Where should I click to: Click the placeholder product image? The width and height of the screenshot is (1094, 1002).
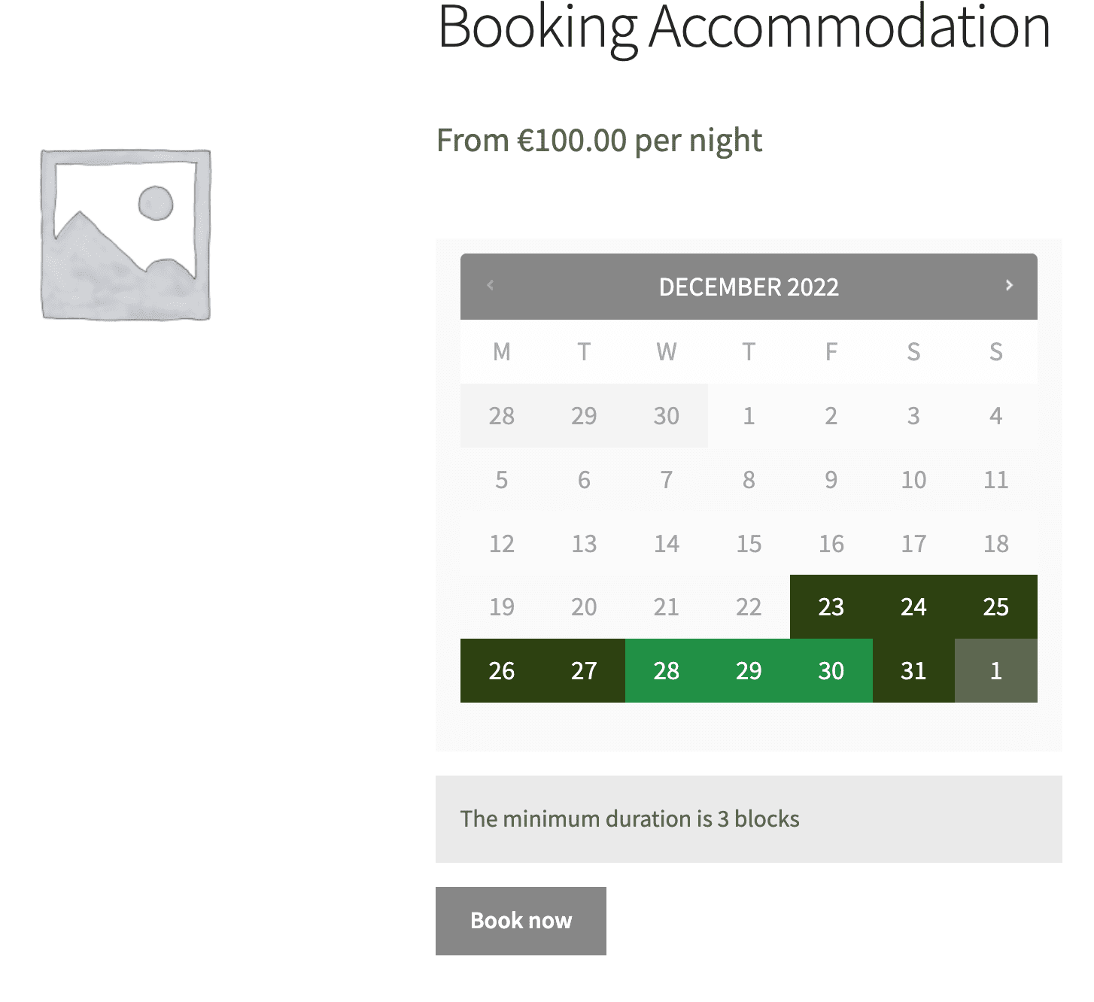[125, 235]
